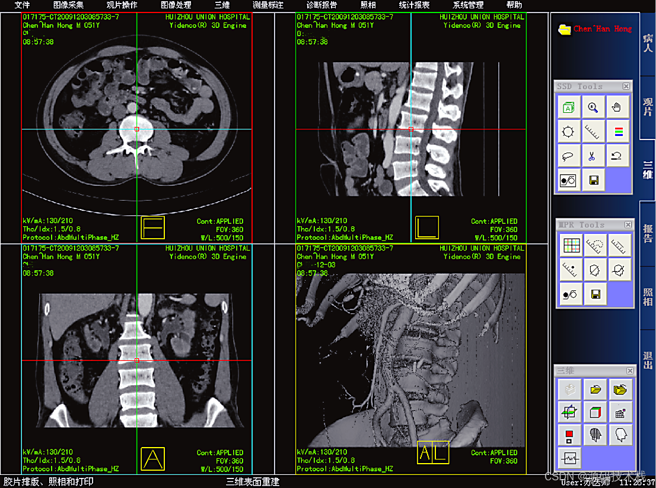
Task: Click the head with curved slice icon
Action: 619,270
